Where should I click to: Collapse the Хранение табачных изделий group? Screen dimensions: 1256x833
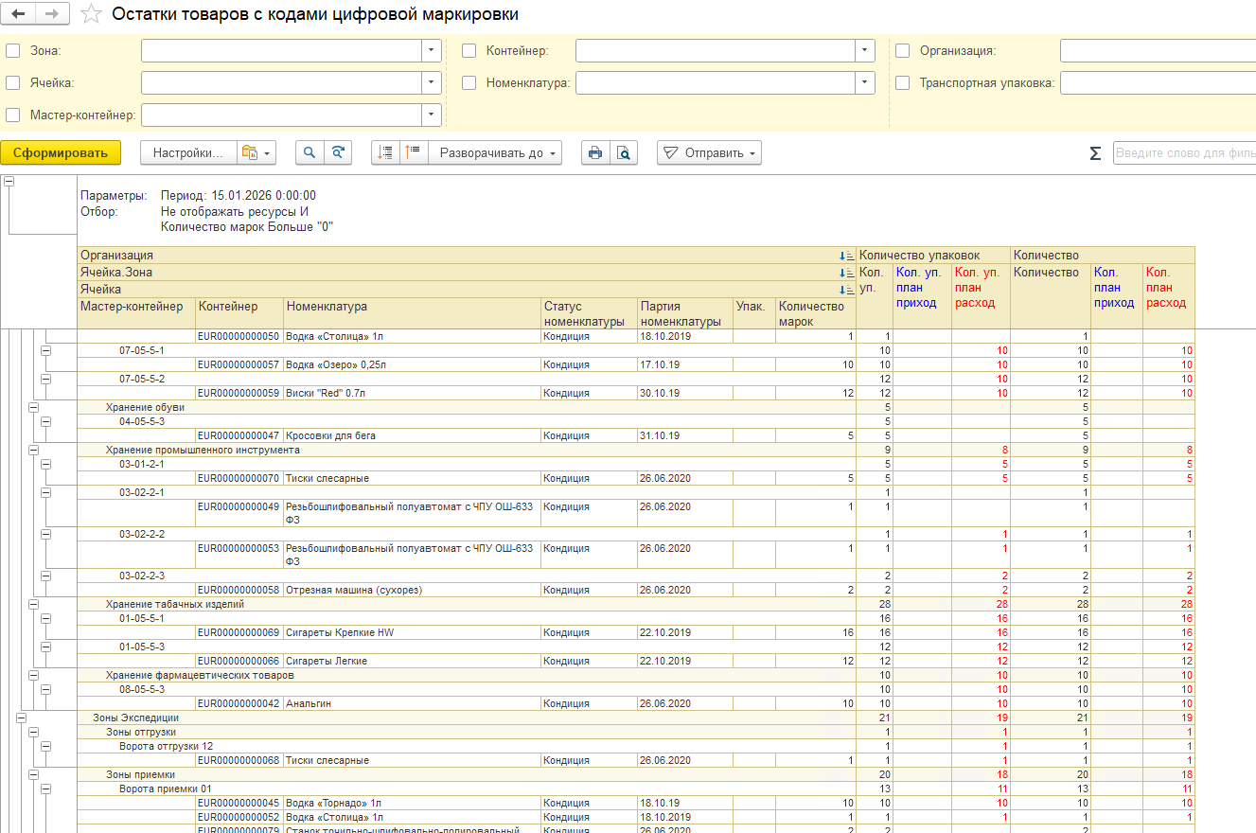point(34,604)
